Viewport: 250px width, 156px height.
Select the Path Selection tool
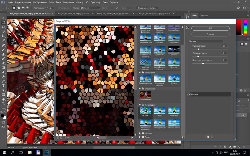tap(3, 90)
